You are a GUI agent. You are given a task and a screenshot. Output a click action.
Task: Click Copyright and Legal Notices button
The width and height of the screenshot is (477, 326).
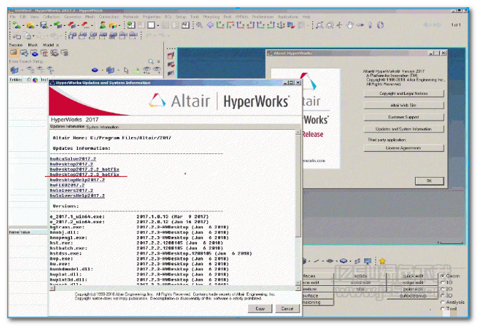click(404, 93)
